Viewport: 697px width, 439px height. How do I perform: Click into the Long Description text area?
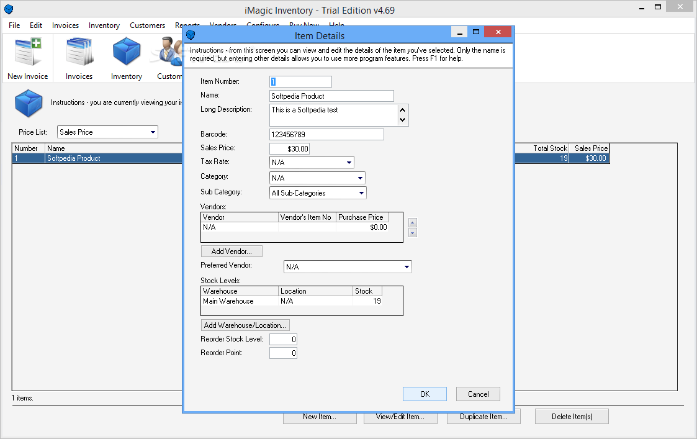pos(333,115)
